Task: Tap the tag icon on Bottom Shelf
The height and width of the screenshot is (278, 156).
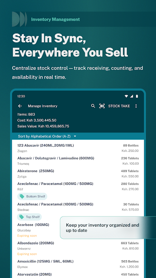Action: click(x=22, y=196)
